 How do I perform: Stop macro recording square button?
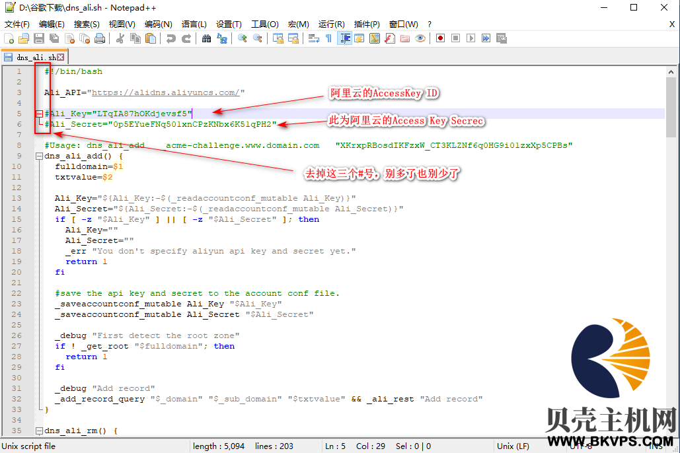pos(456,38)
